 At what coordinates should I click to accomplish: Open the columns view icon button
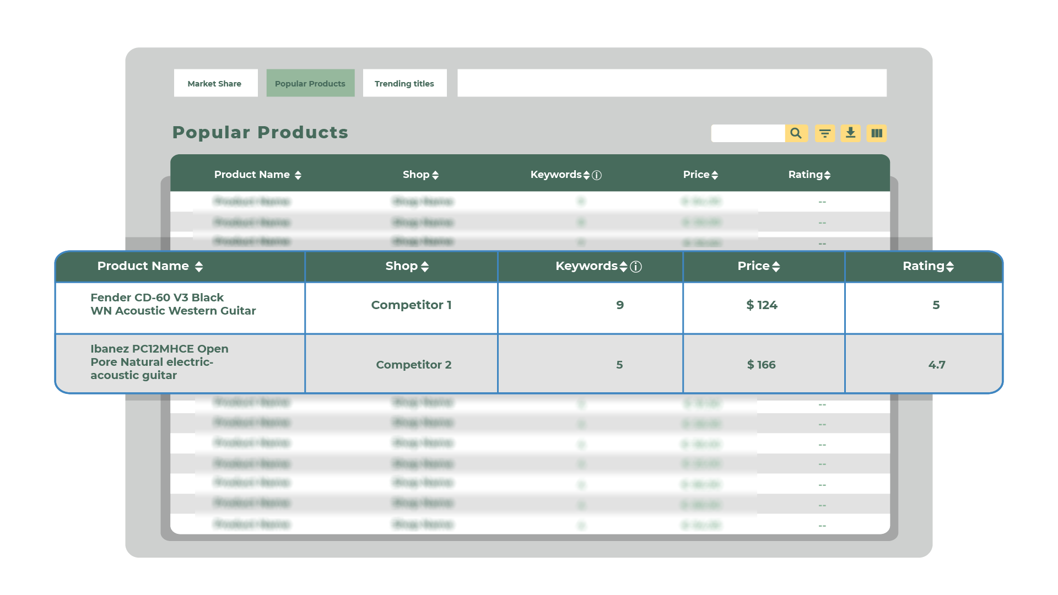(x=877, y=133)
